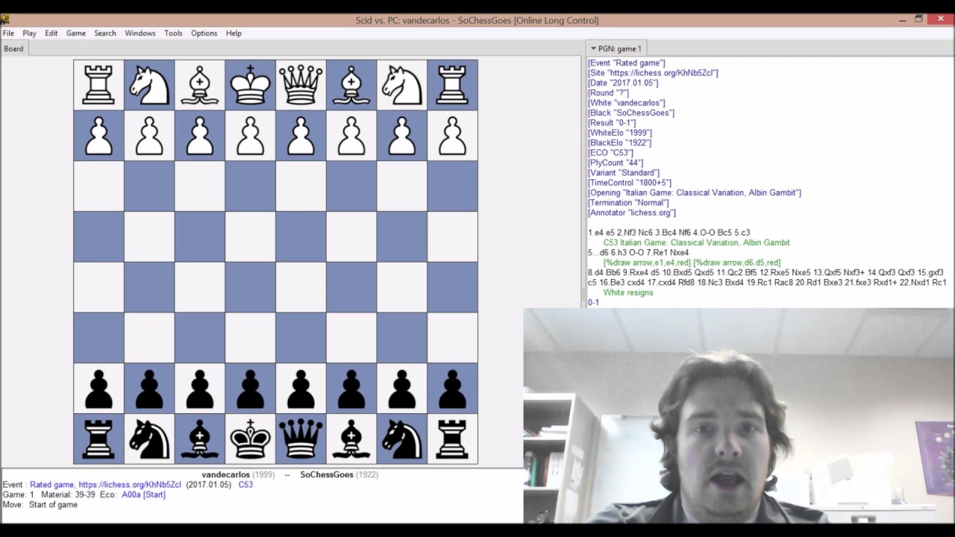Restore down the Scid vs. PC window
The height and width of the screenshot is (537, 955).
pos(918,20)
